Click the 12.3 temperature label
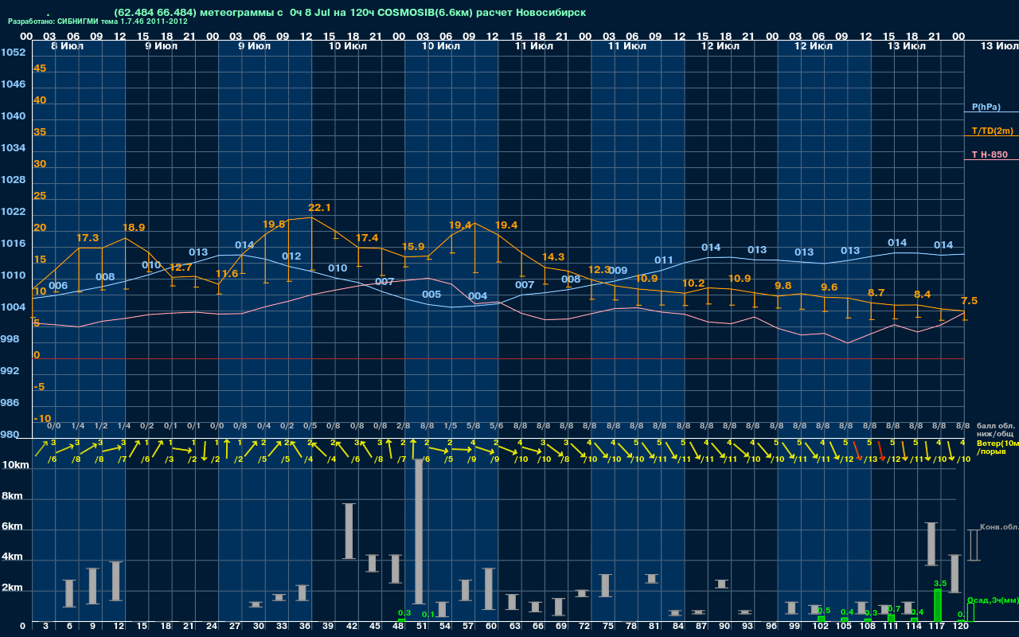The width and height of the screenshot is (1019, 637). (599, 270)
